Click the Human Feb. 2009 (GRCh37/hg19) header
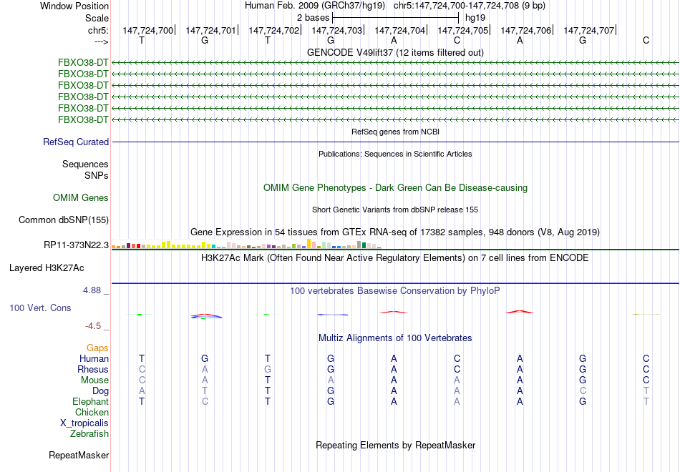This screenshot has height=472, width=680. click(x=315, y=6)
